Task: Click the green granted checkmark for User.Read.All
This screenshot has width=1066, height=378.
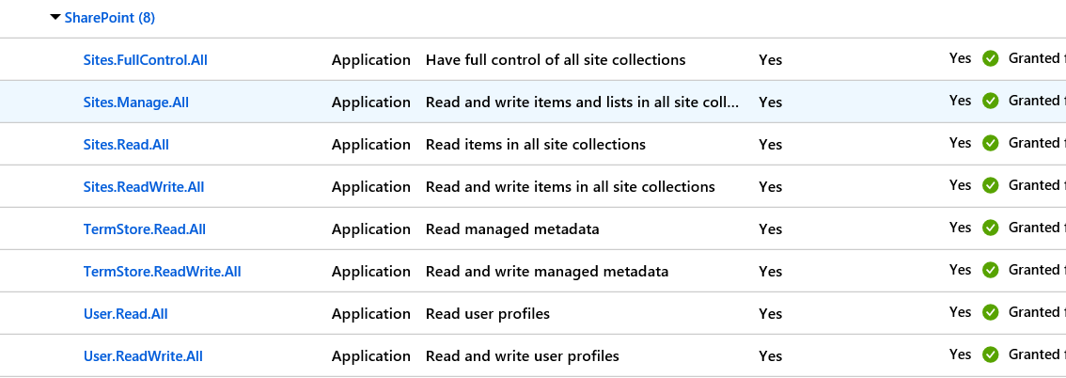Action: pyautogui.click(x=991, y=312)
